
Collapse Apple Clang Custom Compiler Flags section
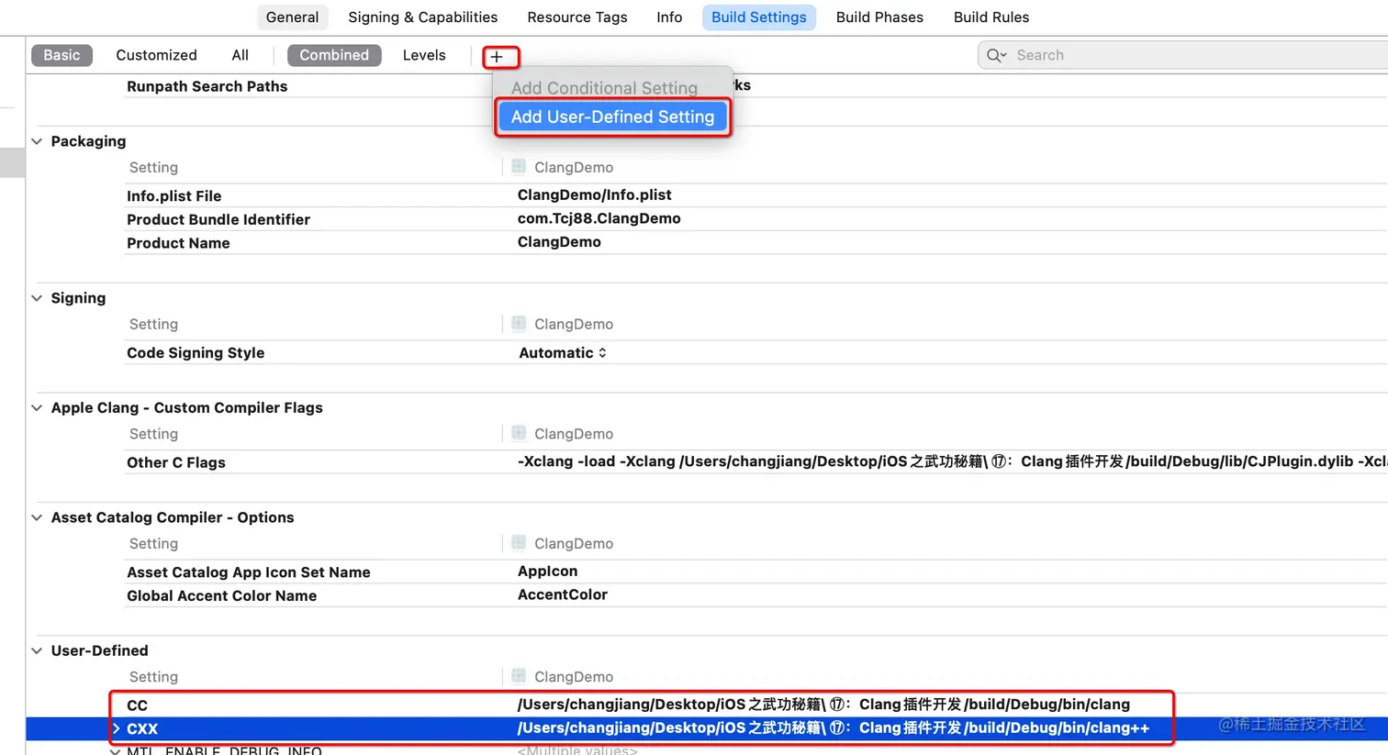coord(37,408)
